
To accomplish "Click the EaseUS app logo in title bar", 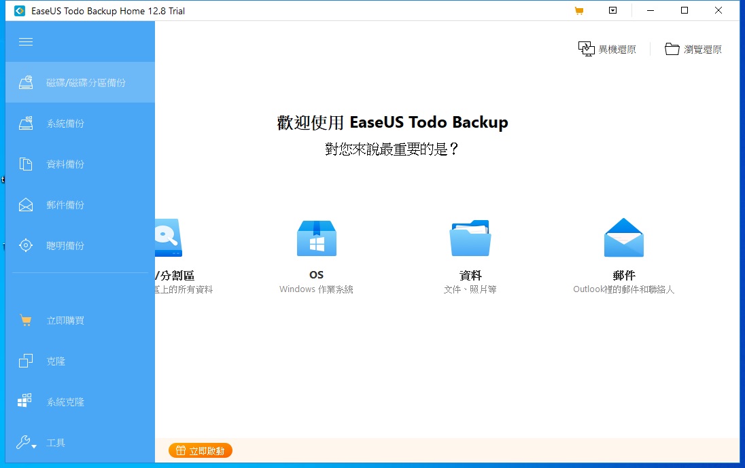I will pyautogui.click(x=20, y=11).
